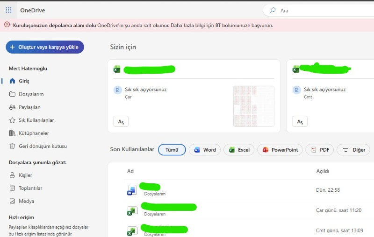
Task: Click the Sizin için heading
Action: point(123,47)
